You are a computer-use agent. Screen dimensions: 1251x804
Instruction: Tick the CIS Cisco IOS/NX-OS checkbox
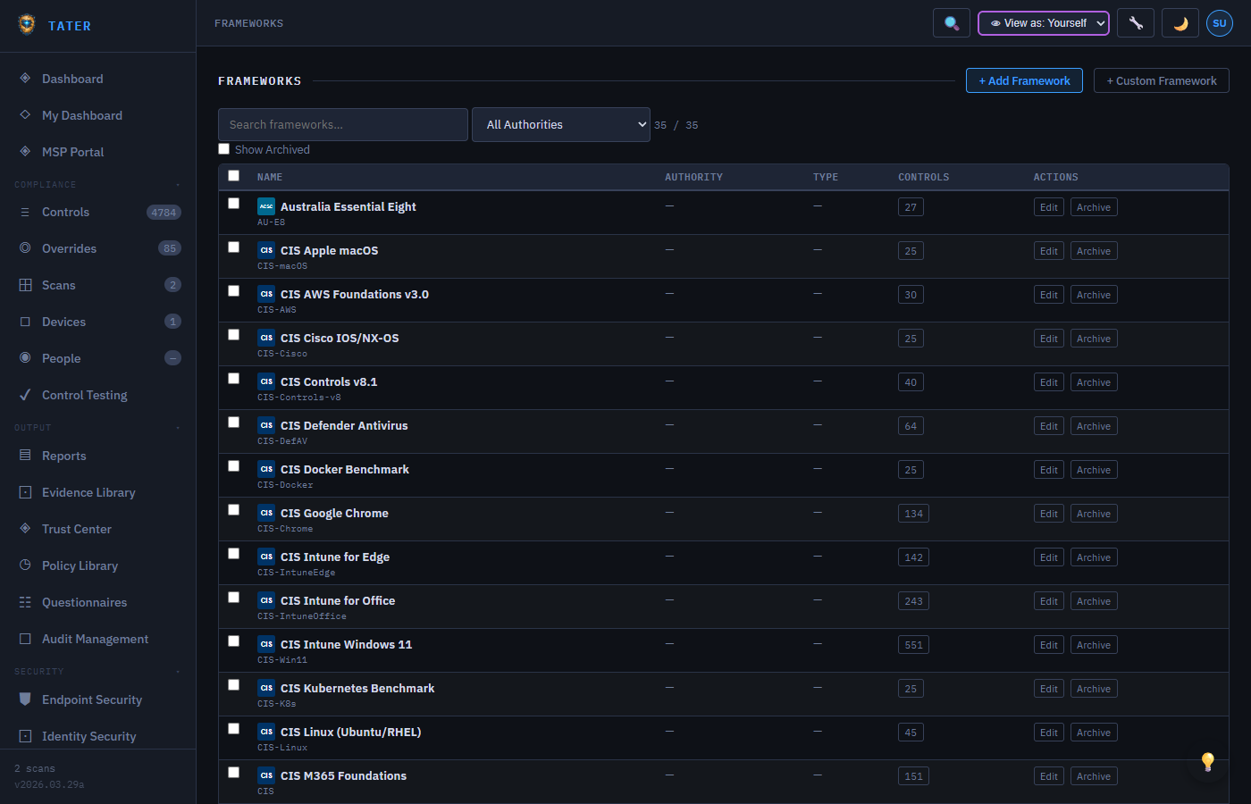click(234, 335)
